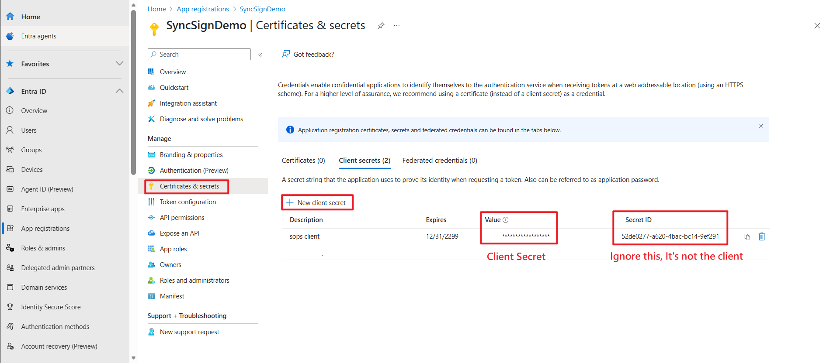This screenshot has height=363, width=830.
Task: Close the Certificates & secrets blade
Action: point(816,26)
